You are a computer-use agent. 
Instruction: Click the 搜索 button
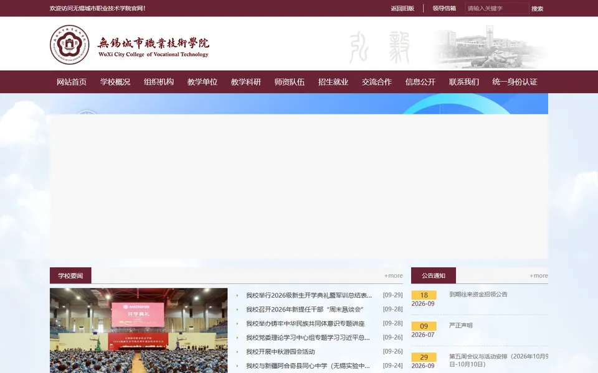tap(537, 8)
